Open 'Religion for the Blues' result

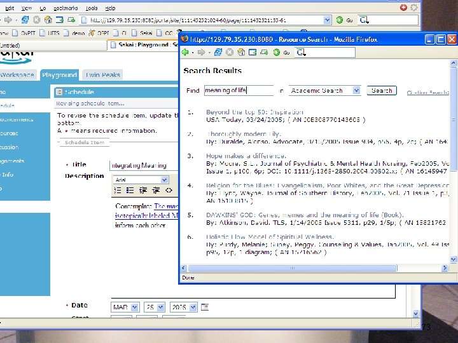click(328, 185)
